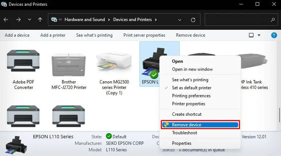Select the Adobe PDF Converter printer icon
281x156 pixels.
pos(23,62)
